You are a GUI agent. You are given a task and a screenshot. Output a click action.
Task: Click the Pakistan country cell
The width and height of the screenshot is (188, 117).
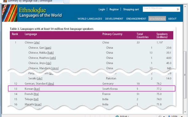pyautogui.click(x=111, y=78)
